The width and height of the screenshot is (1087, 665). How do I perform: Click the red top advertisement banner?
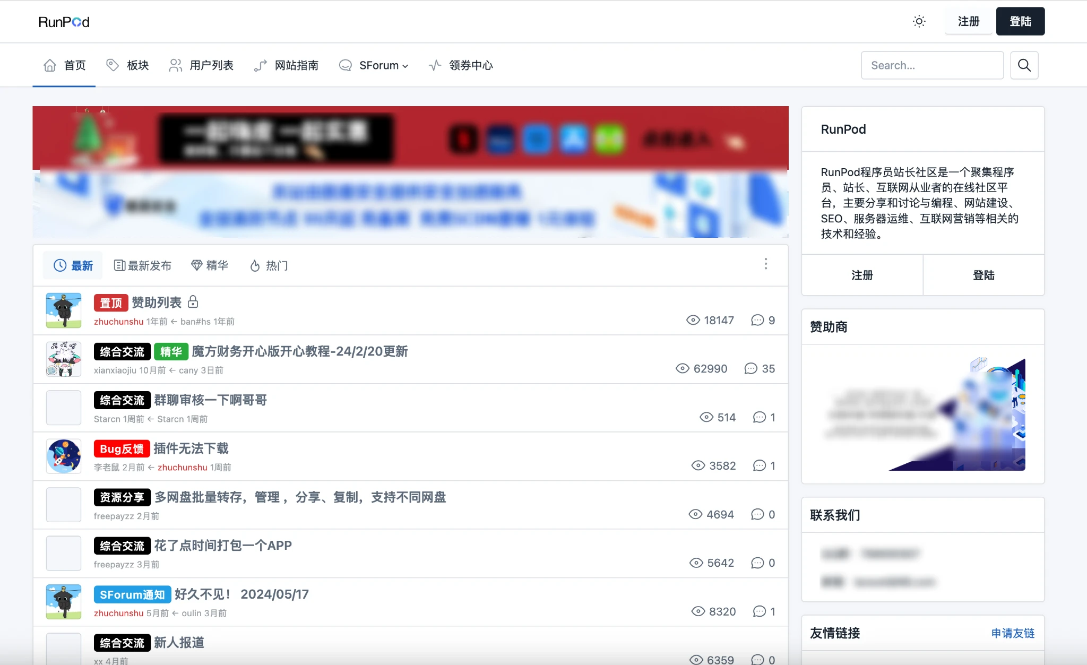coord(410,137)
